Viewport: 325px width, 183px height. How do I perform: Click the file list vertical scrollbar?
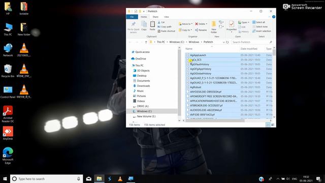tap(274, 53)
